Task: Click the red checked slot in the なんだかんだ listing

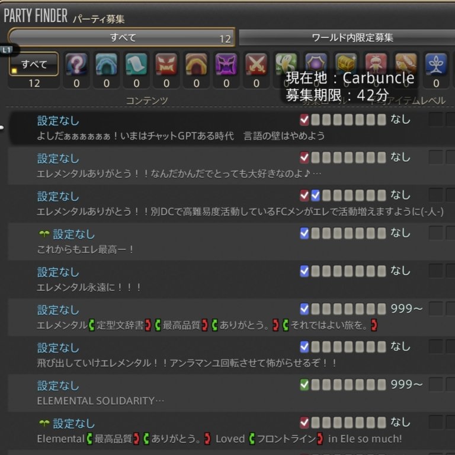Action: 304,157
